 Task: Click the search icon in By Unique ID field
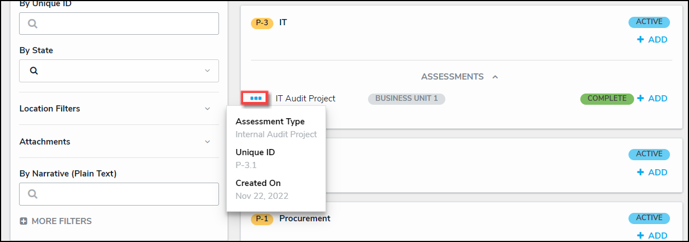pyautogui.click(x=33, y=24)
